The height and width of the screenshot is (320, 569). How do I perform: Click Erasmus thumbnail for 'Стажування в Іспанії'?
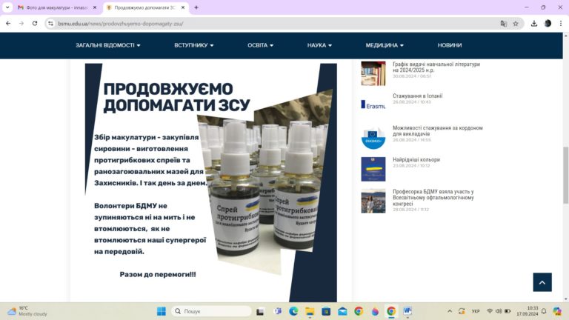tap(373, 105)
